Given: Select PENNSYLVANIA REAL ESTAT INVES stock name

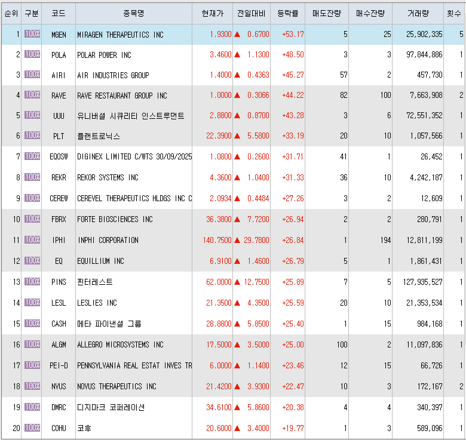Looking at the screenshot, I should (x=134, y=365).
